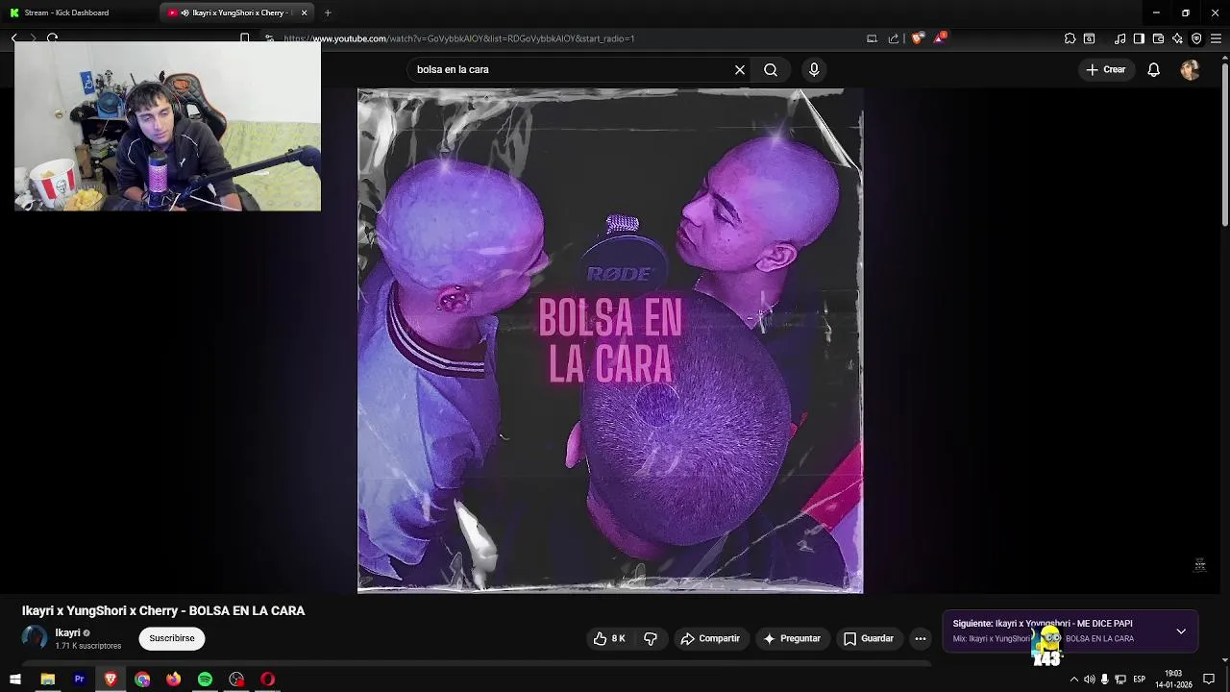Screen dimensions: 1230x692
Task: Open File Explorer from taskbar
Action: pos(47,680)
